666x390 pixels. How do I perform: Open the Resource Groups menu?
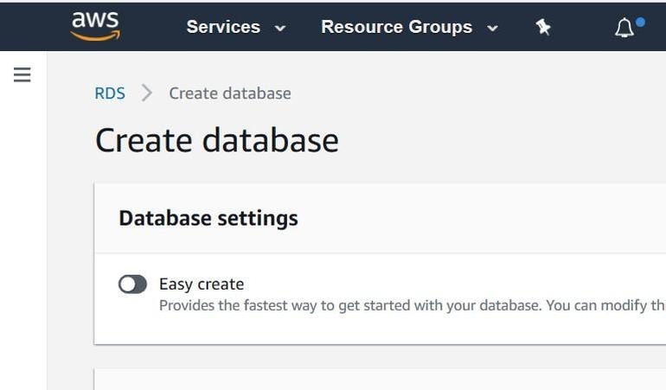coord(396,27)
